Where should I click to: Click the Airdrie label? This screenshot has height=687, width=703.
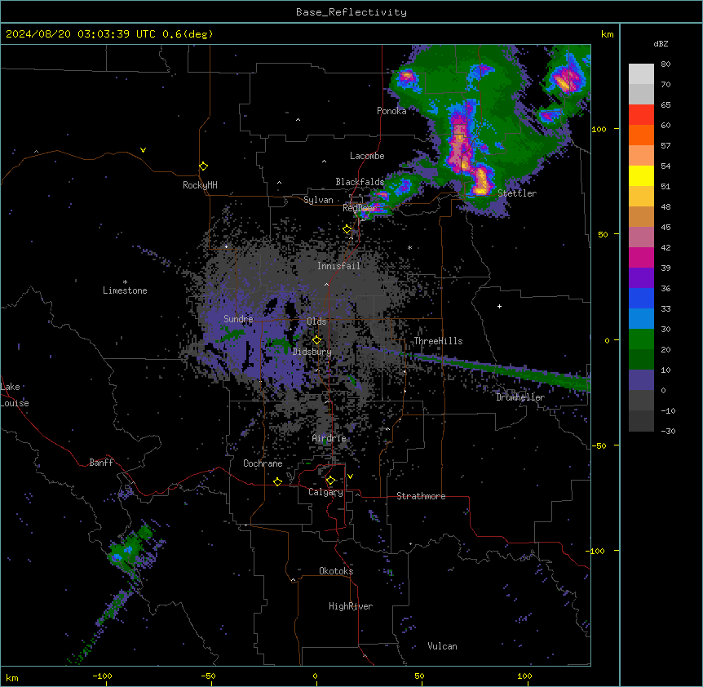(x=329, y=438)
